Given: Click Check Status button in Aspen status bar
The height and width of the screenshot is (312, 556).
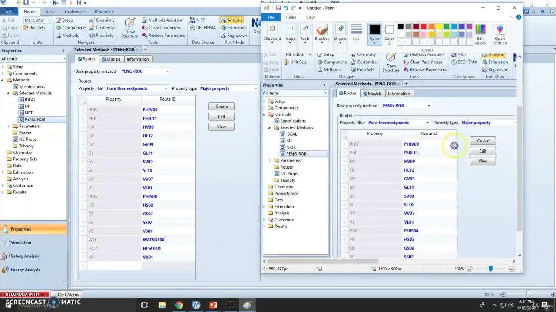Looking at the screenshot, I should (67, 295).
